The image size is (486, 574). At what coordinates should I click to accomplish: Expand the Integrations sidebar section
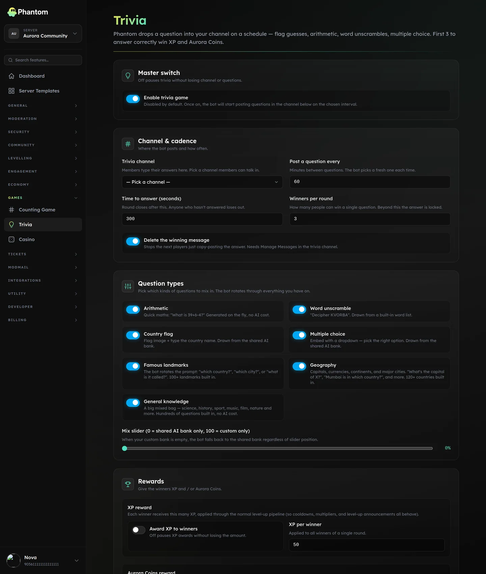click(43, 281)
